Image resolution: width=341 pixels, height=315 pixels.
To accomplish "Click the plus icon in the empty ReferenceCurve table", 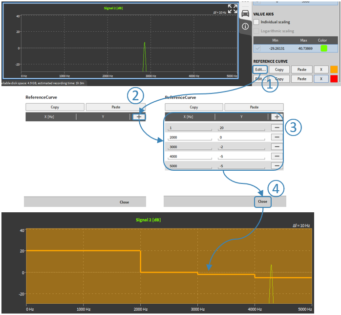I will (x=139, y=117).
